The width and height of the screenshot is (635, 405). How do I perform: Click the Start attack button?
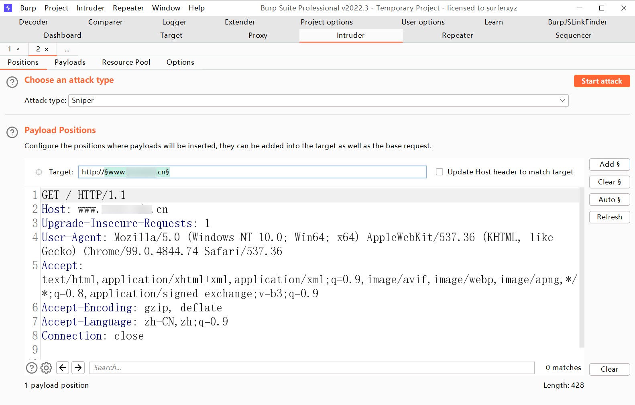[x=602, y=81]
